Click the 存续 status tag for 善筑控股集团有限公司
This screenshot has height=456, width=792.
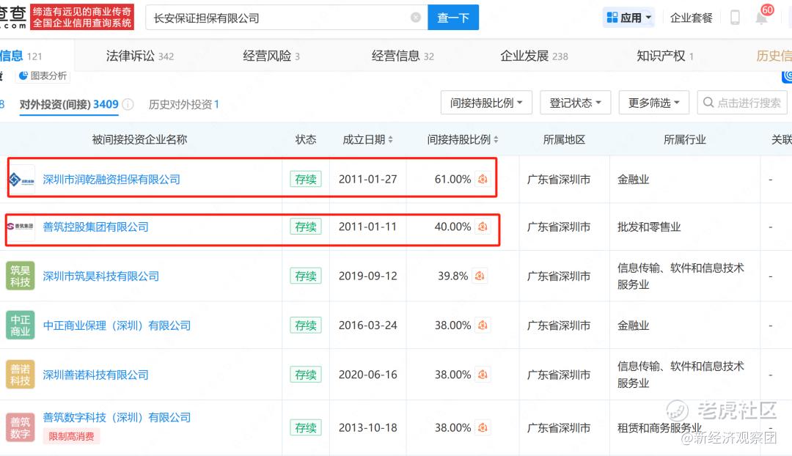tap(306, 227)
